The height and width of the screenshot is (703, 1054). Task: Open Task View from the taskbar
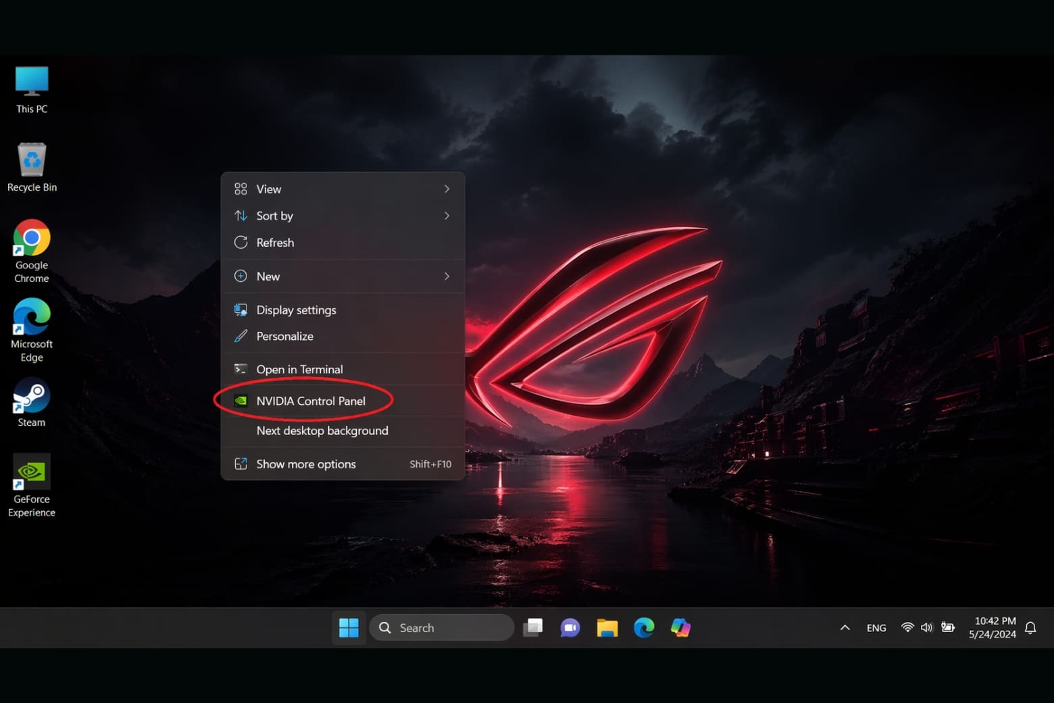pyautogui.click(x=533, y=628)
